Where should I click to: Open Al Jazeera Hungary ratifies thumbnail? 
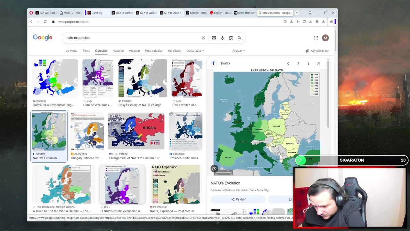[x=87, y=131]
